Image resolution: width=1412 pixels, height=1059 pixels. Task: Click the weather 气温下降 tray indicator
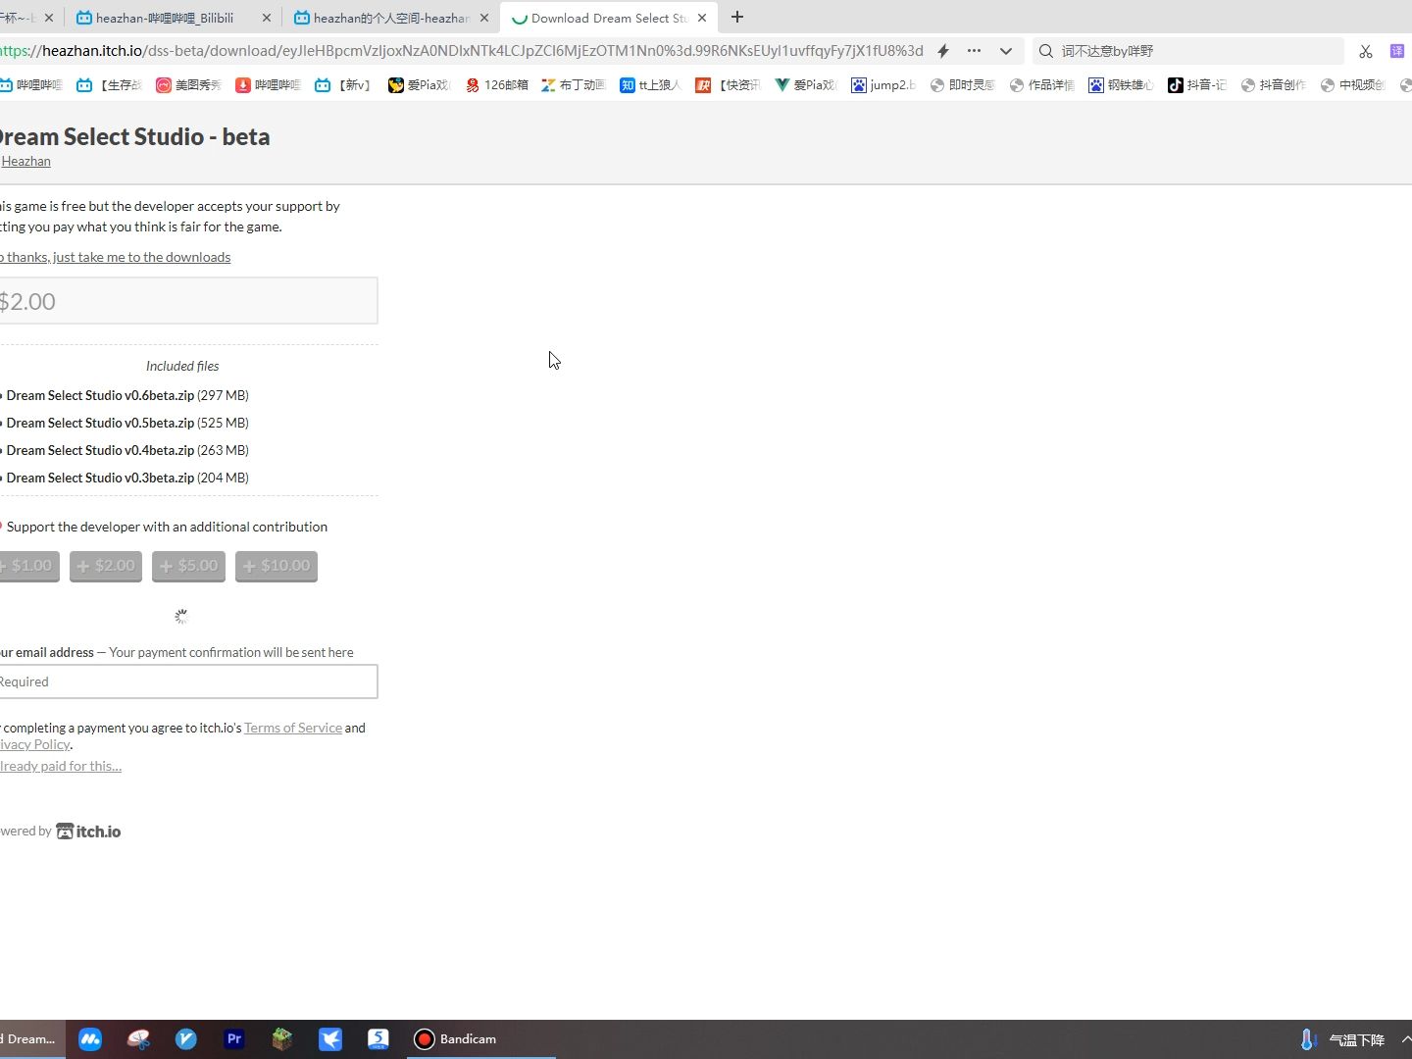pyautogui.click(x=1342, y=1039)
